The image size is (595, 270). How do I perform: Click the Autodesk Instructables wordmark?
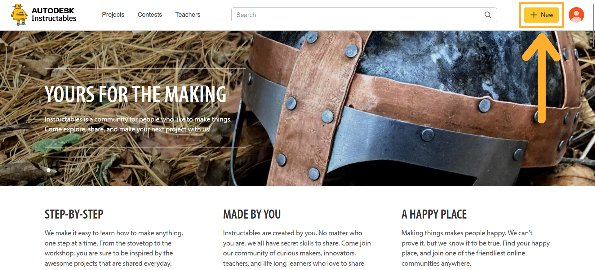click(54, 15)
